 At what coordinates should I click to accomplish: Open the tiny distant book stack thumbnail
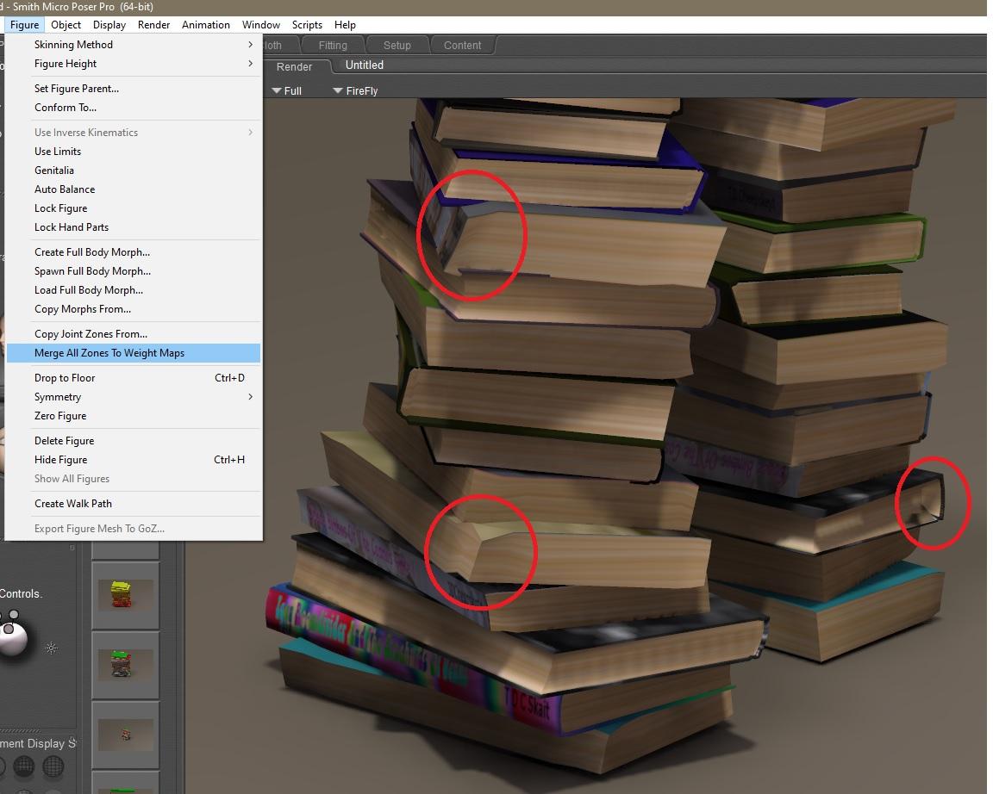(125, 735)
